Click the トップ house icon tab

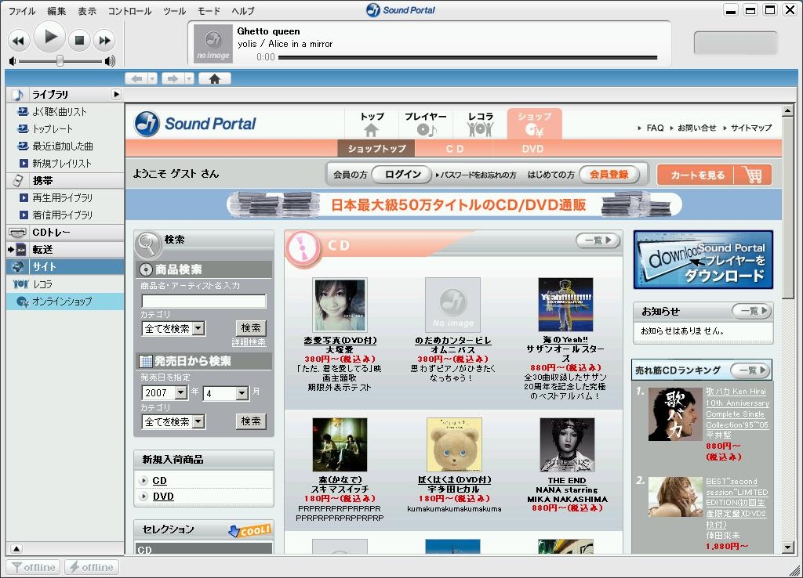372,125
